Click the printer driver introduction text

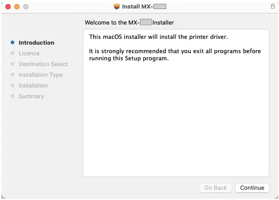click(161, 37)
